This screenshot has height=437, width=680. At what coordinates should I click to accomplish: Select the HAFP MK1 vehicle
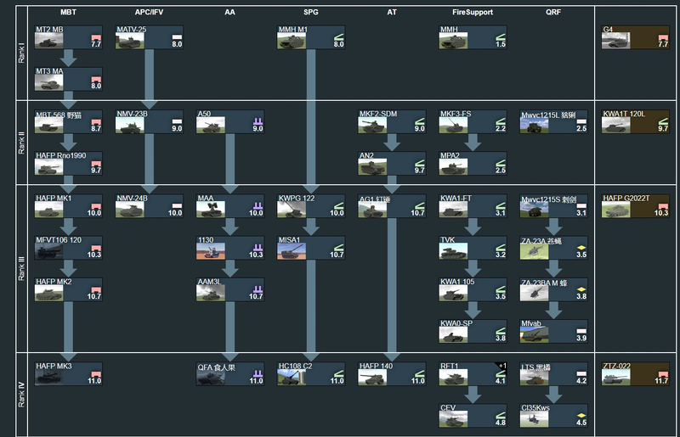coord(69,205)
